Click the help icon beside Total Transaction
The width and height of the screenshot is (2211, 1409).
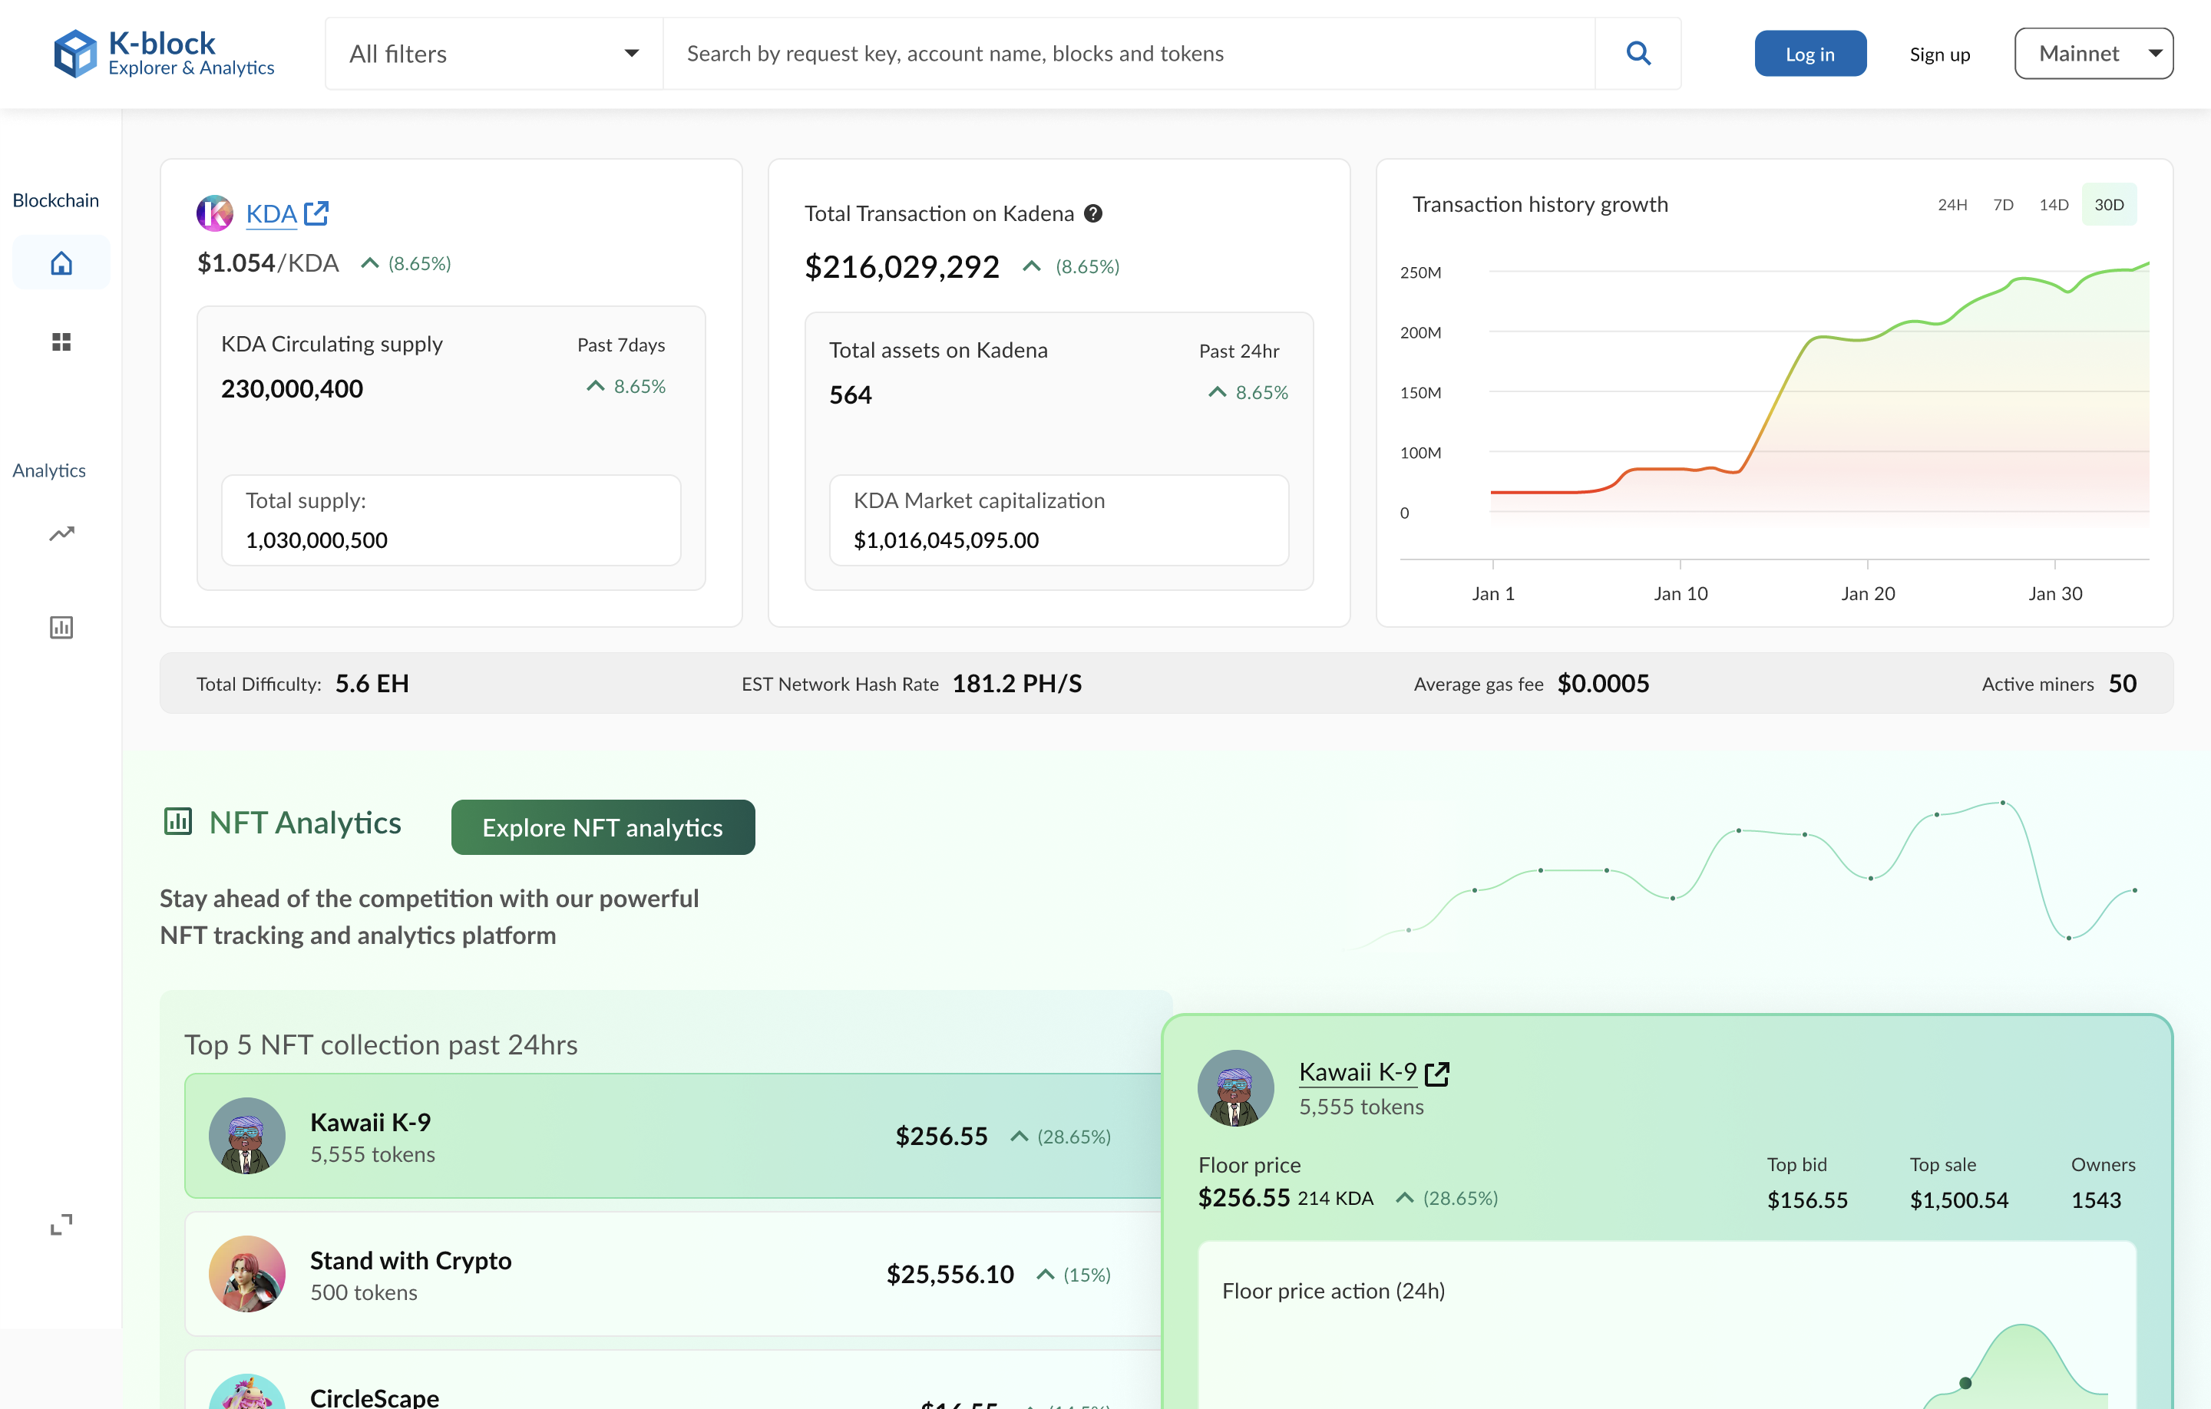[1092, 213]
